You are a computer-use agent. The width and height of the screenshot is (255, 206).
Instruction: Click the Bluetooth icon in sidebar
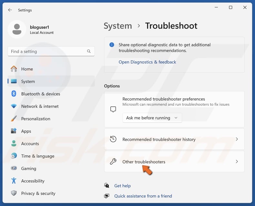click(x=14, y=94)
